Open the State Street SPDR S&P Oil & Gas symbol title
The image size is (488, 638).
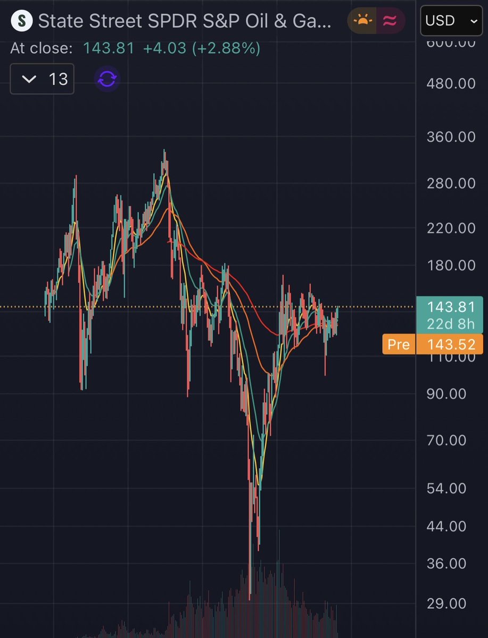185,21
